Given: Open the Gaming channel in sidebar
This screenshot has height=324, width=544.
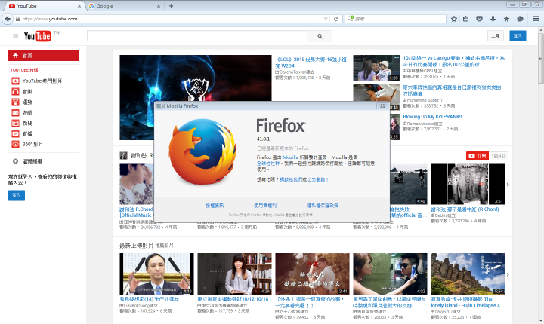Looking at the screenshot, I should point(27,112).
